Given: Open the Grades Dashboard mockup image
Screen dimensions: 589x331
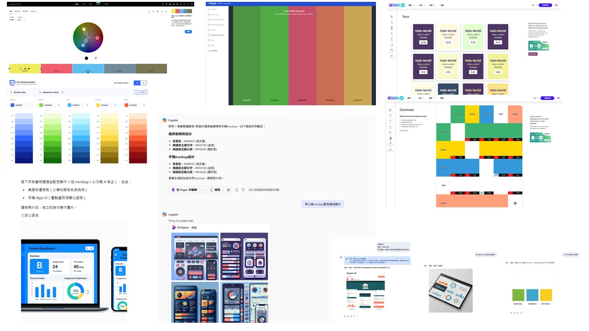Looking at the screenshot, I should (74, 272).
